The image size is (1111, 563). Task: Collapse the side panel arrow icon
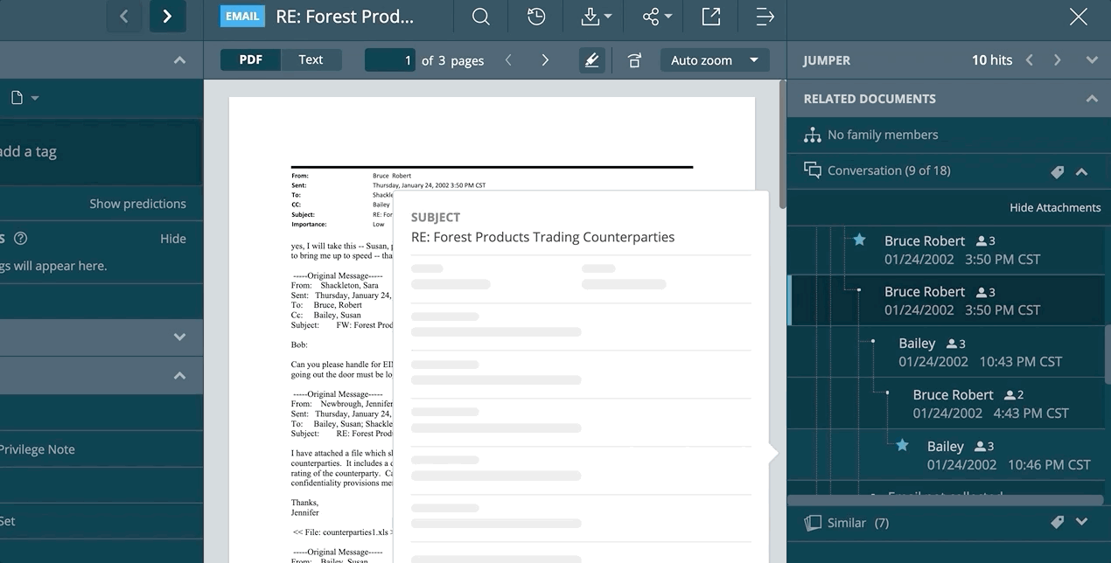pyautogui.click(x=765, y=17)
